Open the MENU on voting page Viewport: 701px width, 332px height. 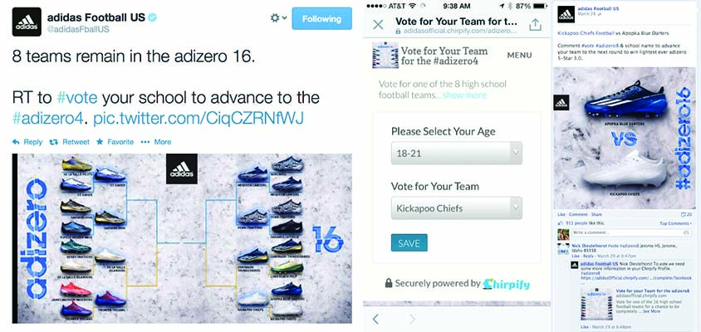pos(519,56)
